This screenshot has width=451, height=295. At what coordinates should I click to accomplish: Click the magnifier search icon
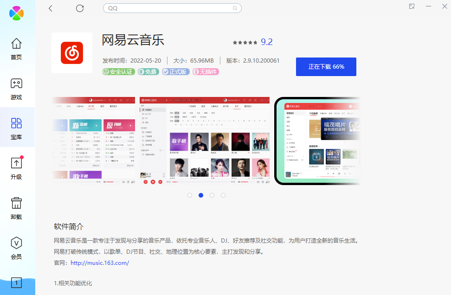coord(235,8)
